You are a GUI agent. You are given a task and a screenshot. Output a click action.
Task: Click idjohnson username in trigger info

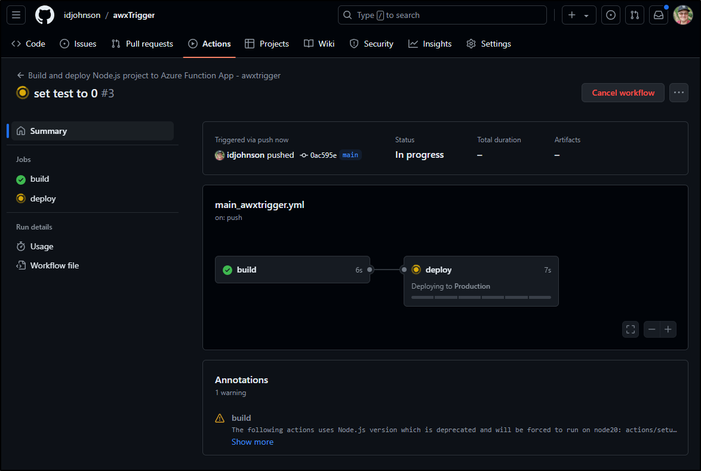[245, 155]
